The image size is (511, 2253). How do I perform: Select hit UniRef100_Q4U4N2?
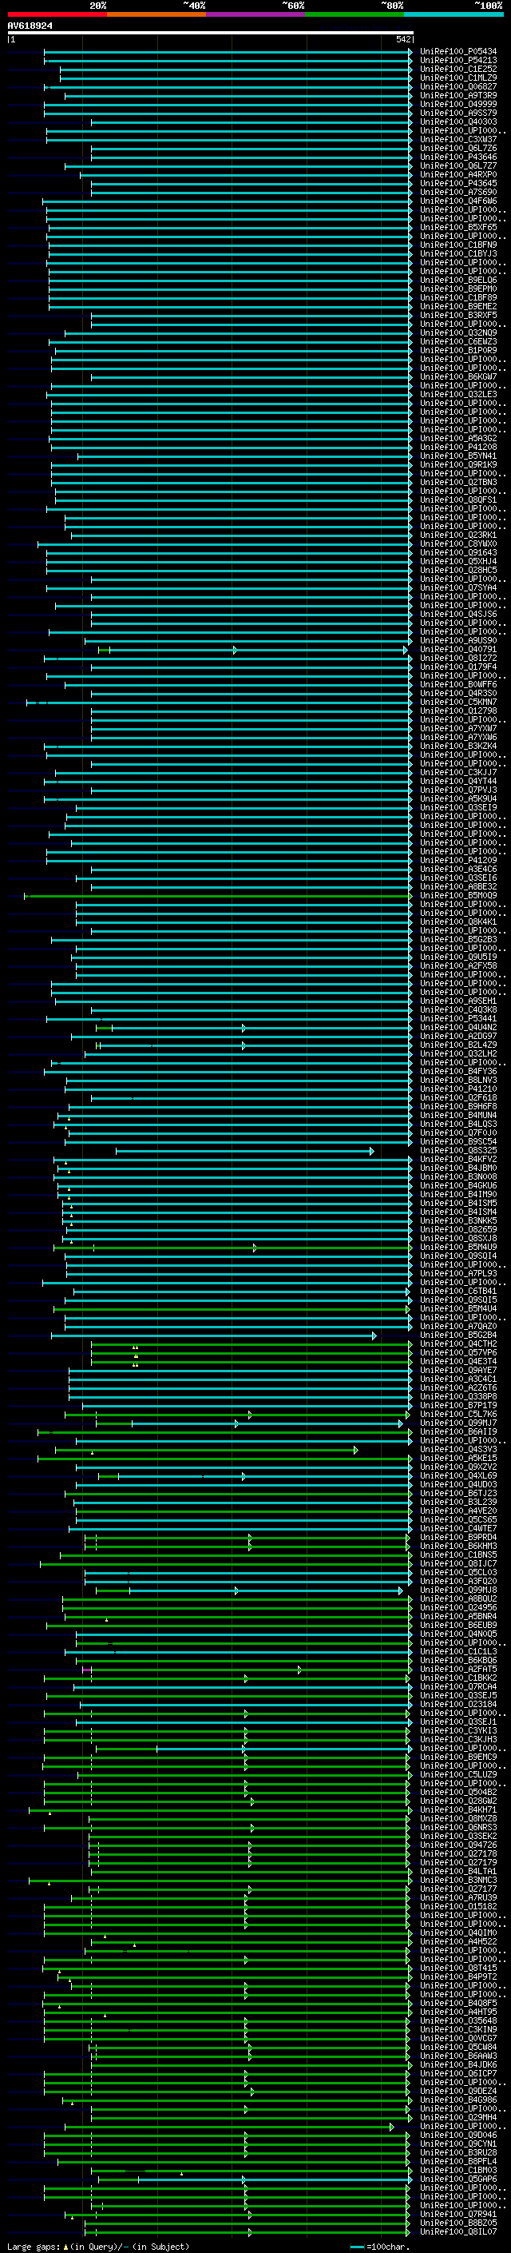(458, 1027)
